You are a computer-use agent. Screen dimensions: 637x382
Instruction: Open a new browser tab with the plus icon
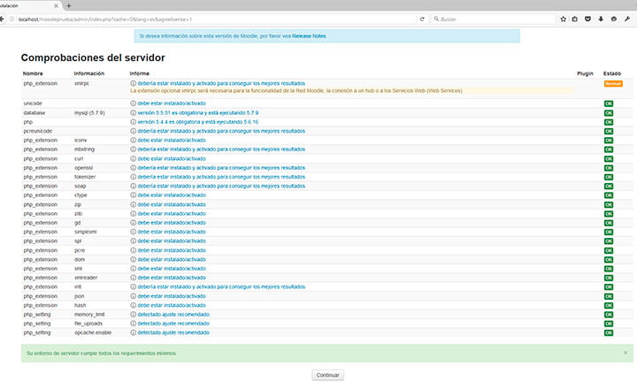(70, 5)
